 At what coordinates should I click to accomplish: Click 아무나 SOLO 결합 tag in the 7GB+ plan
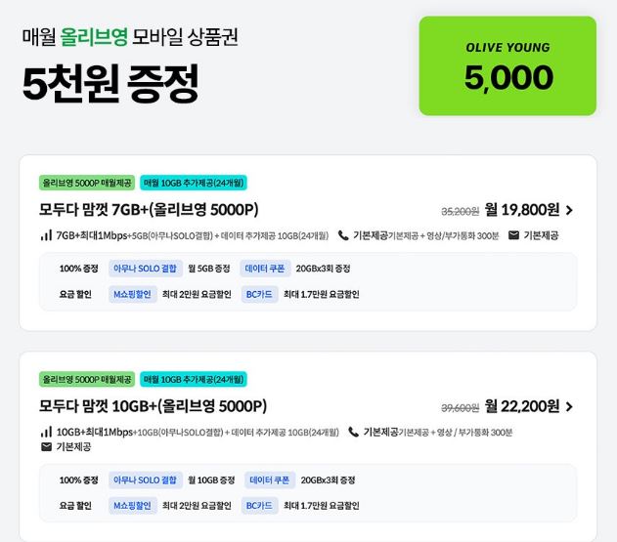145,269
